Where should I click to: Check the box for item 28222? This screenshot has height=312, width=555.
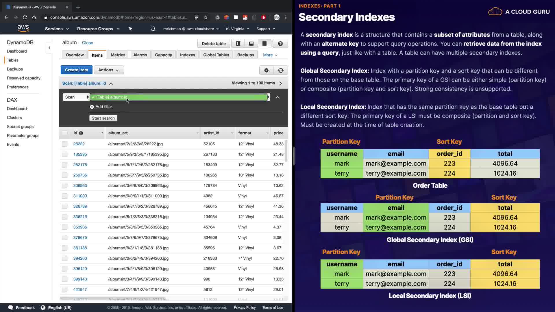tap(64, 144)
